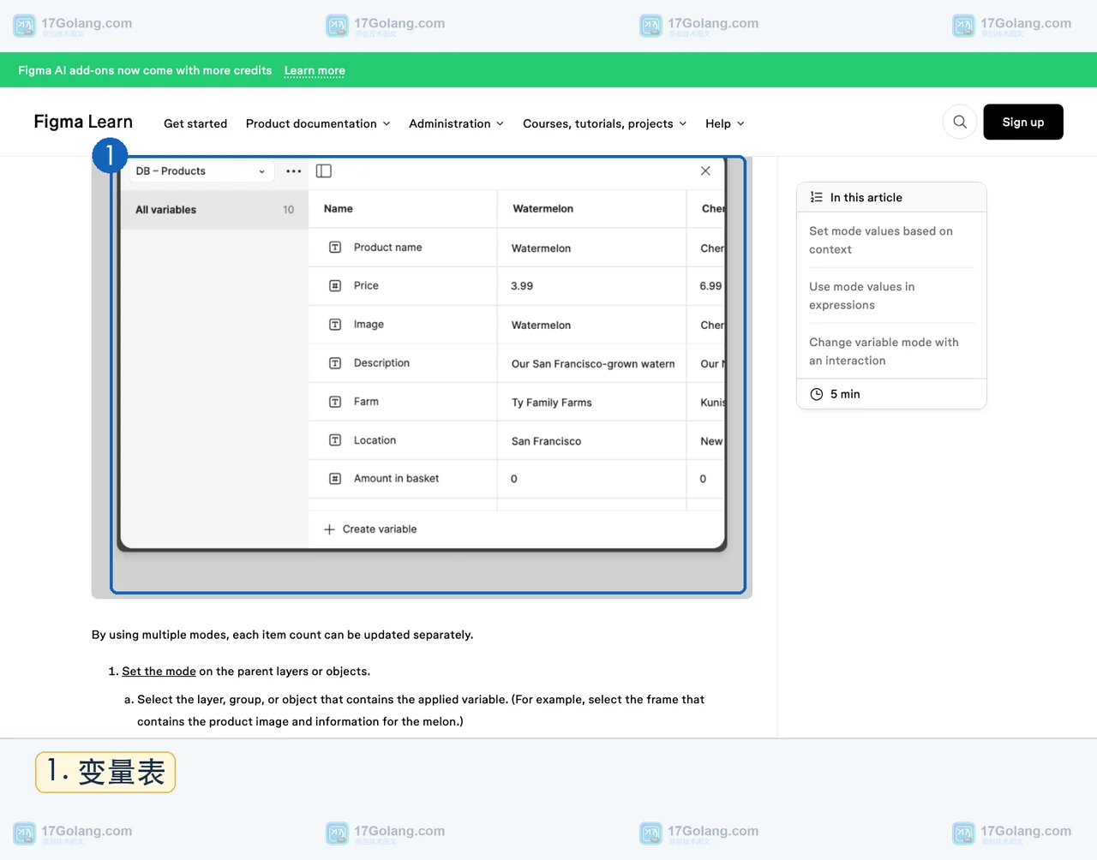Click the Our San Francisco-grown description value
The height and width of the screenshot is (860, 1097).
pyautogui.click(x=593, y=364)
